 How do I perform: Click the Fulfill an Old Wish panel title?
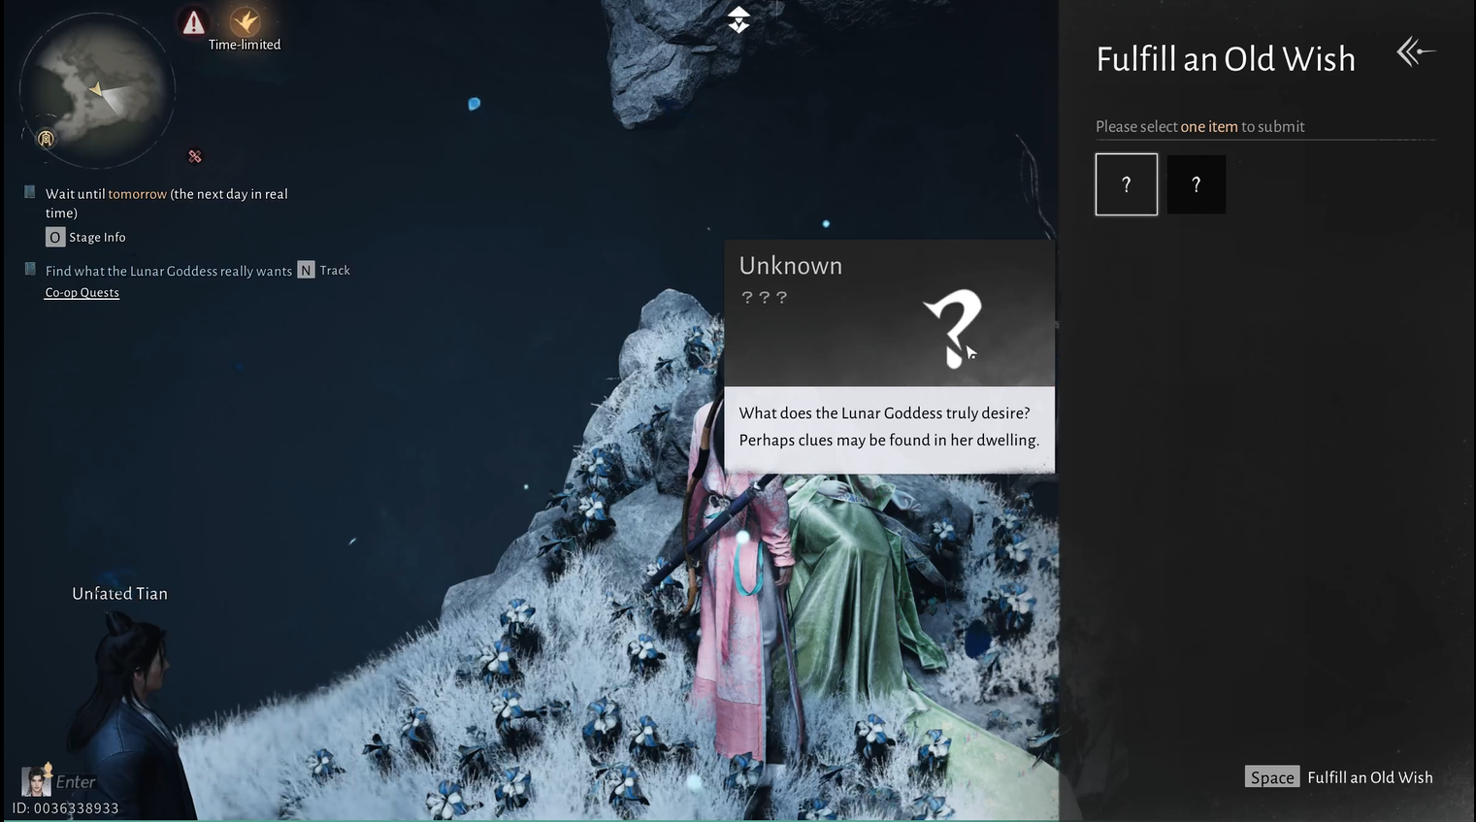pyautogui.click(x=1226, y=59)
